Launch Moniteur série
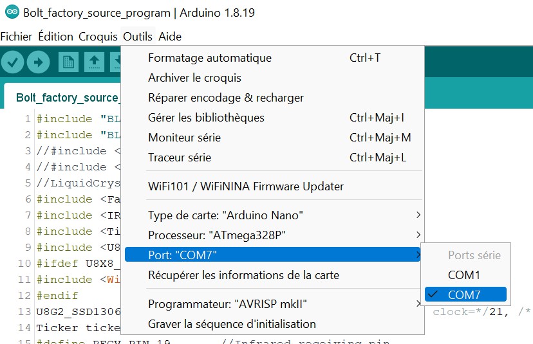533x344 pixels. pos(273,138)
